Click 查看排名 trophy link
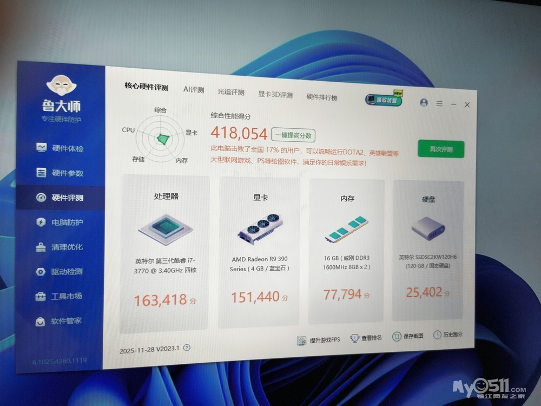The width and height of the screenshot is (541, 406). coord(367,338)
